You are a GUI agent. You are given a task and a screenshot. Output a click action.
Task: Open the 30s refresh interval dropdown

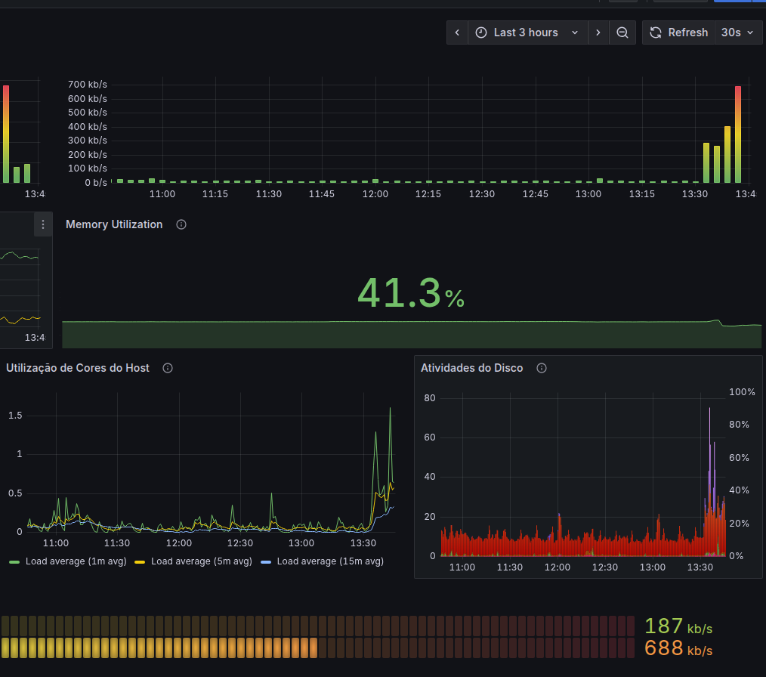737,32
